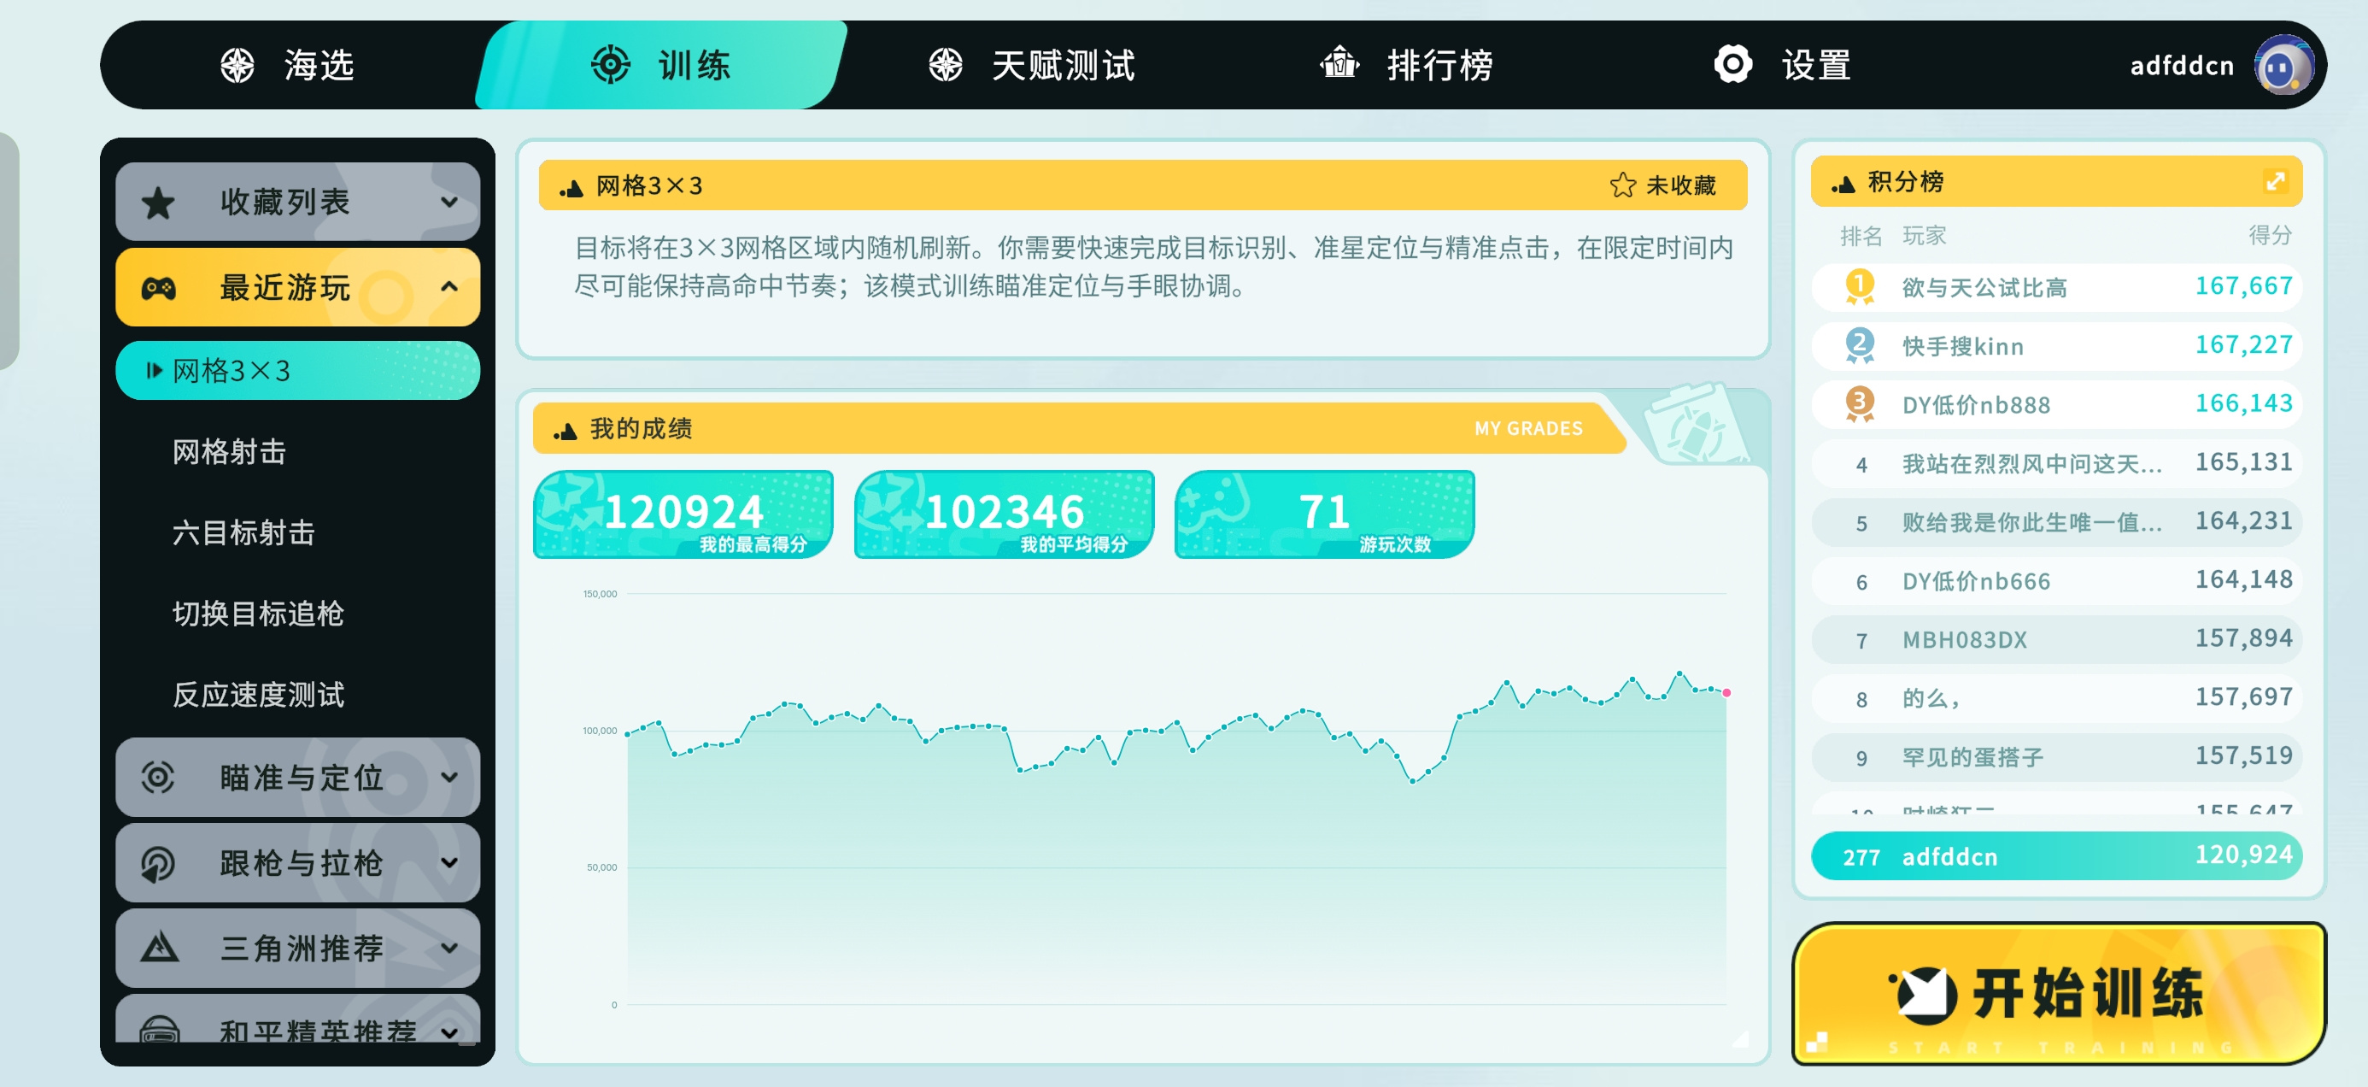The image size is (2368, 1087).
Task: Click the rank 2 silver medal icon
Action: point(1859,345)
